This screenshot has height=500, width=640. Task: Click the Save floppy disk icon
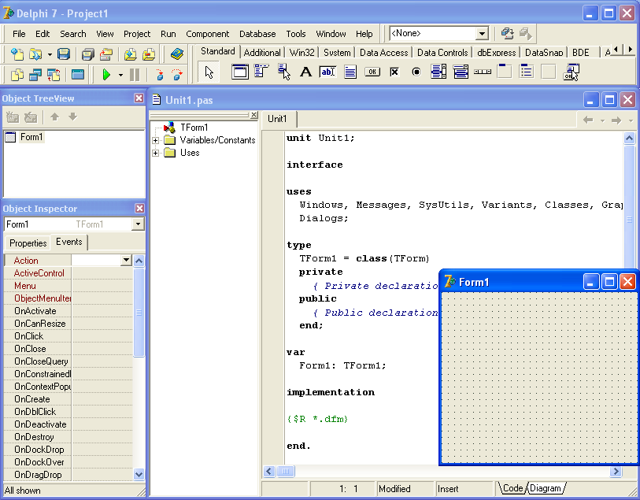(64, 54)
